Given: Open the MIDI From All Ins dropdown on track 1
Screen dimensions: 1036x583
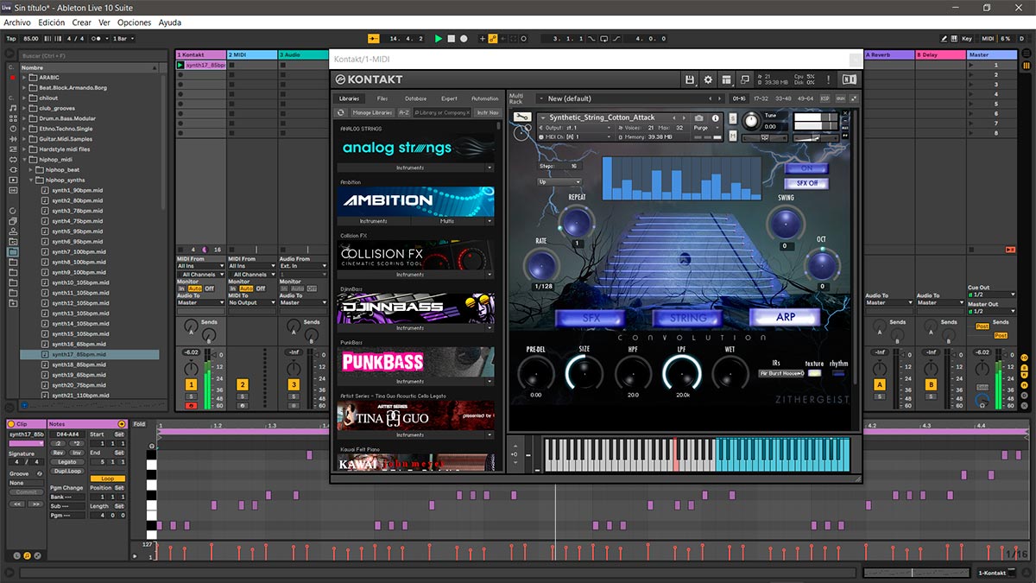Looking at the screenshot, I should pyautogui.click(x=199, y=266).
